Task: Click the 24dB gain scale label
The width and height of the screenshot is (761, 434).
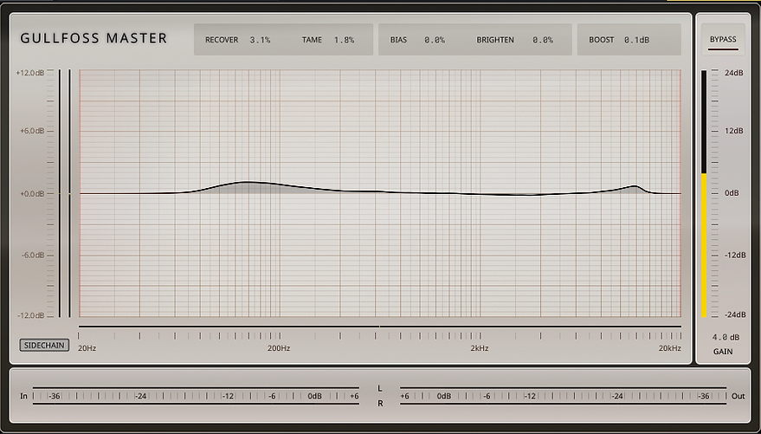Action: click(734, 73)
